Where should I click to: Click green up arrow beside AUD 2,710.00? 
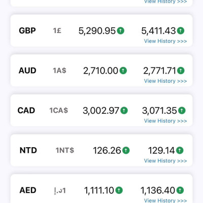[123, 71]
